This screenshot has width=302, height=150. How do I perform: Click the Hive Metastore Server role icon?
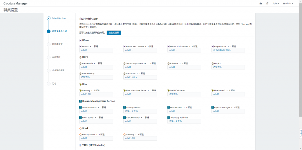pyautogui.click(x=124, y=90)
